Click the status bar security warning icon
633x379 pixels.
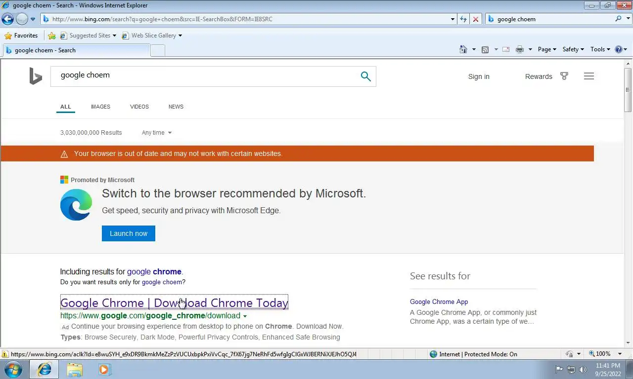pyautogui.click(x=5, y=354)
